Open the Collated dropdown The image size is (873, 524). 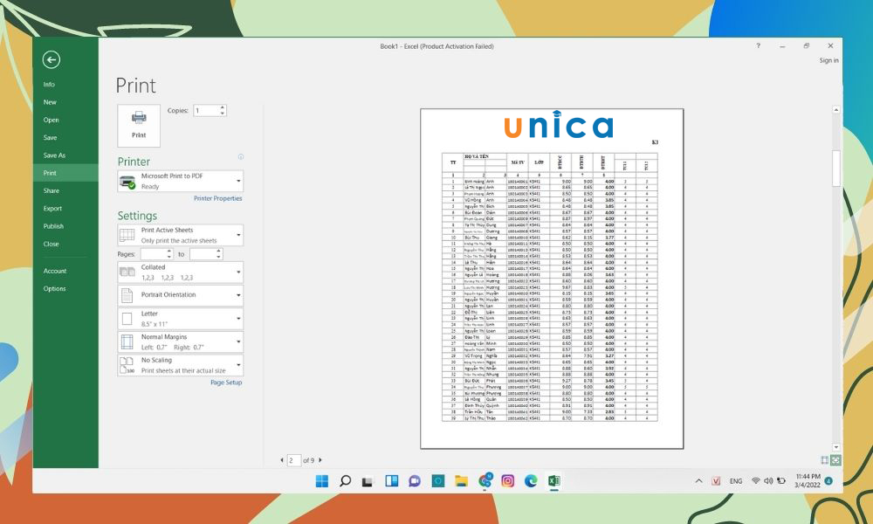pyautogui.click(x=181, y=272)
